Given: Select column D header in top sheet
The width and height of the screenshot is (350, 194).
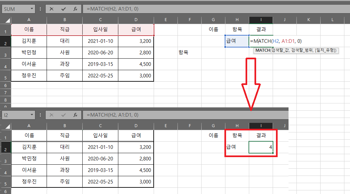Looking at the screenshot, I should [136, 20].
